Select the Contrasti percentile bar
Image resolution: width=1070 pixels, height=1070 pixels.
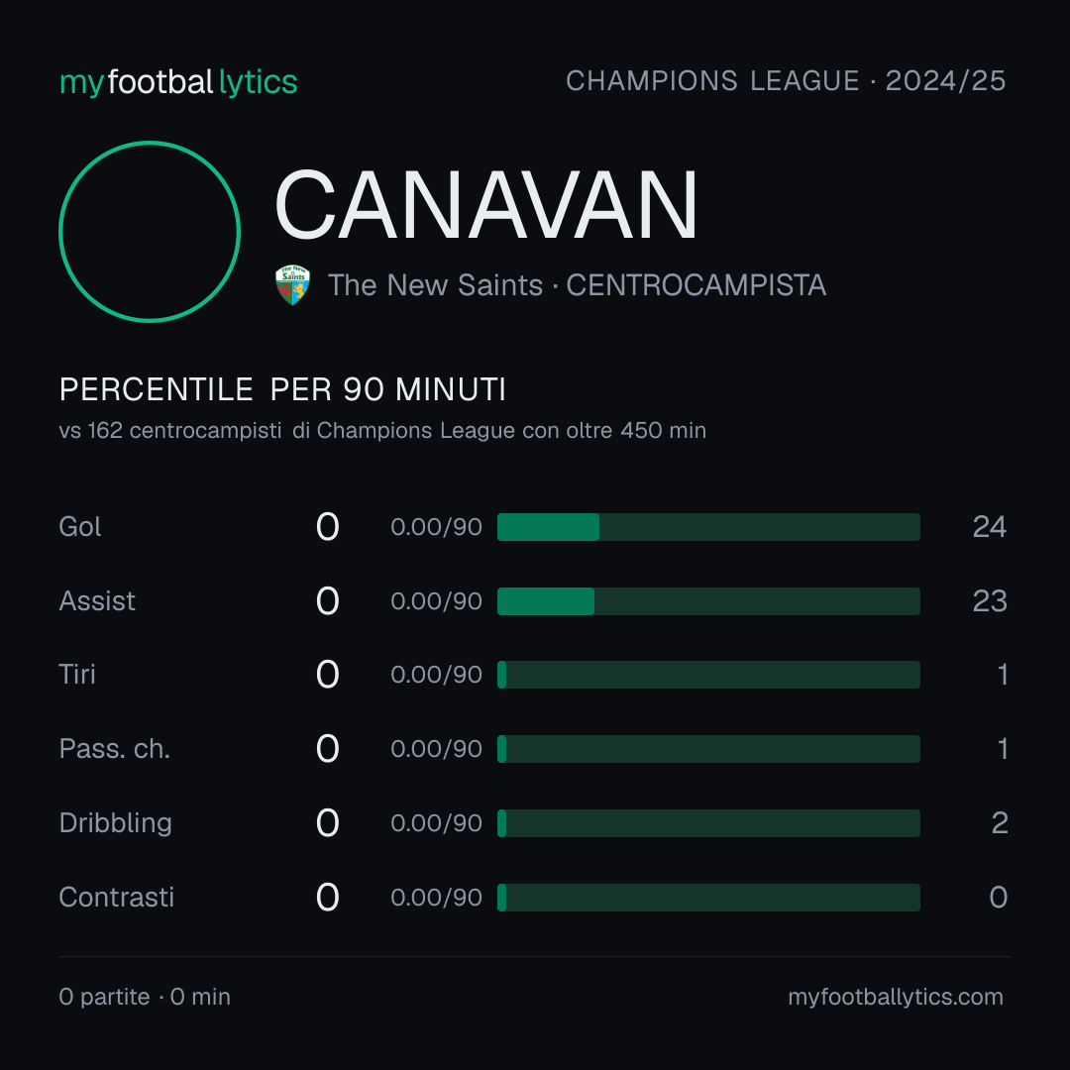click(708, 898)
